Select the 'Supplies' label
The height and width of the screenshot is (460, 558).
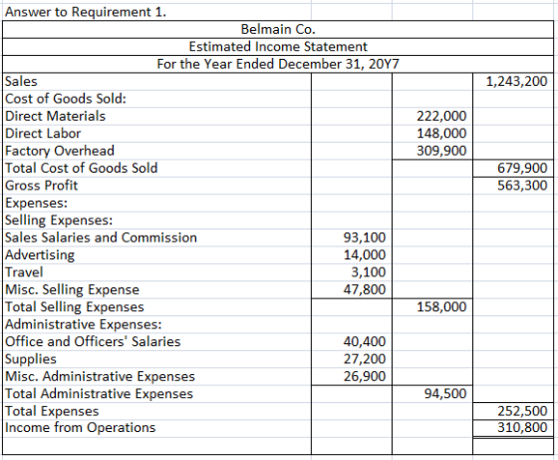tap(31, 359)
